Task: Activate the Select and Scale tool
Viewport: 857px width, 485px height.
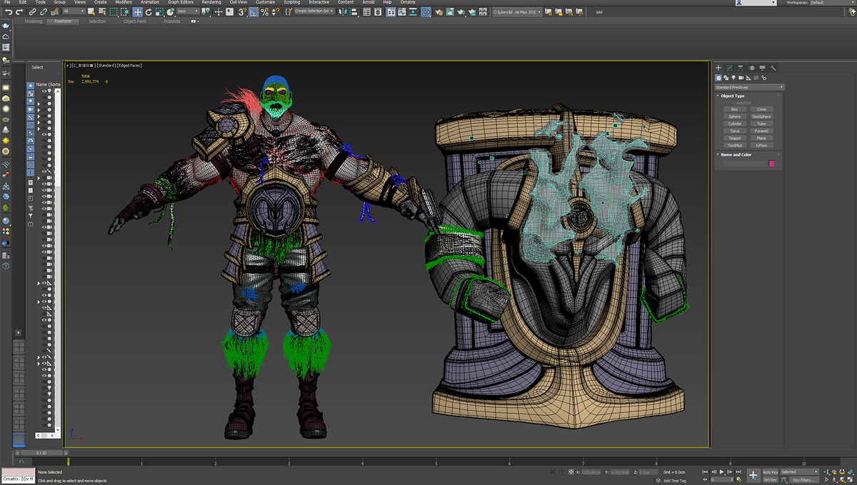Action: [x=159, y=11]
